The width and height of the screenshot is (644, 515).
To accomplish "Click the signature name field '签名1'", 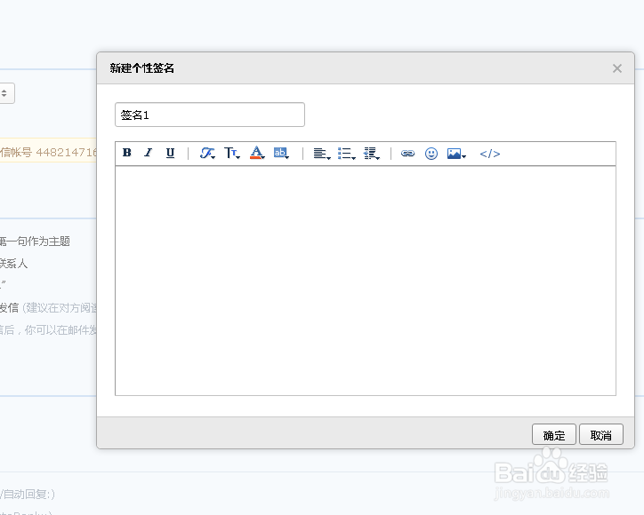I will (x=210, y=115).
